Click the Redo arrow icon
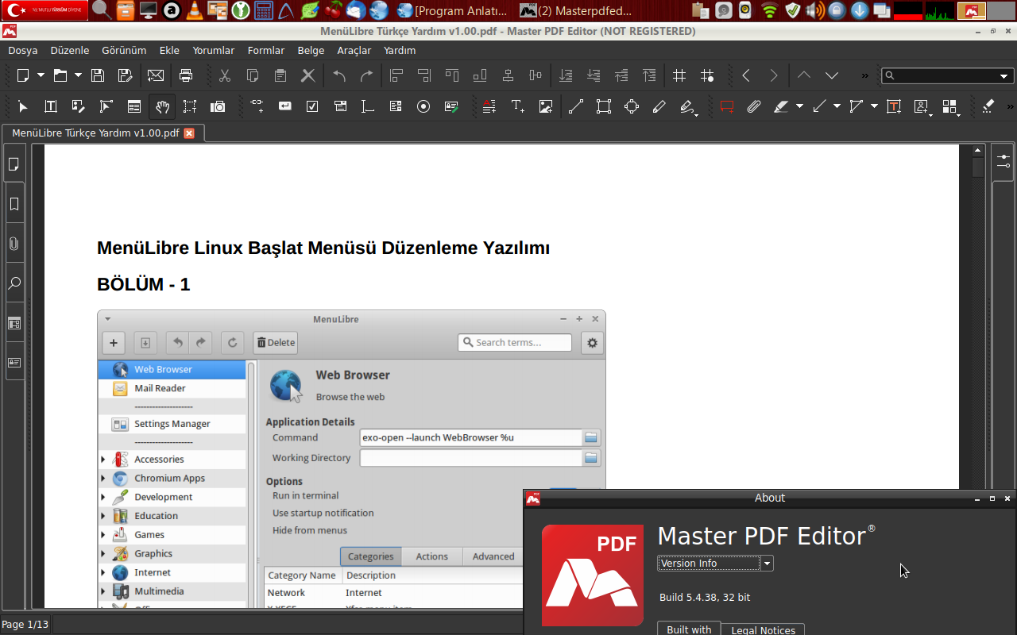The height and width of the screenshot is (635, 1017). point(366,75)
